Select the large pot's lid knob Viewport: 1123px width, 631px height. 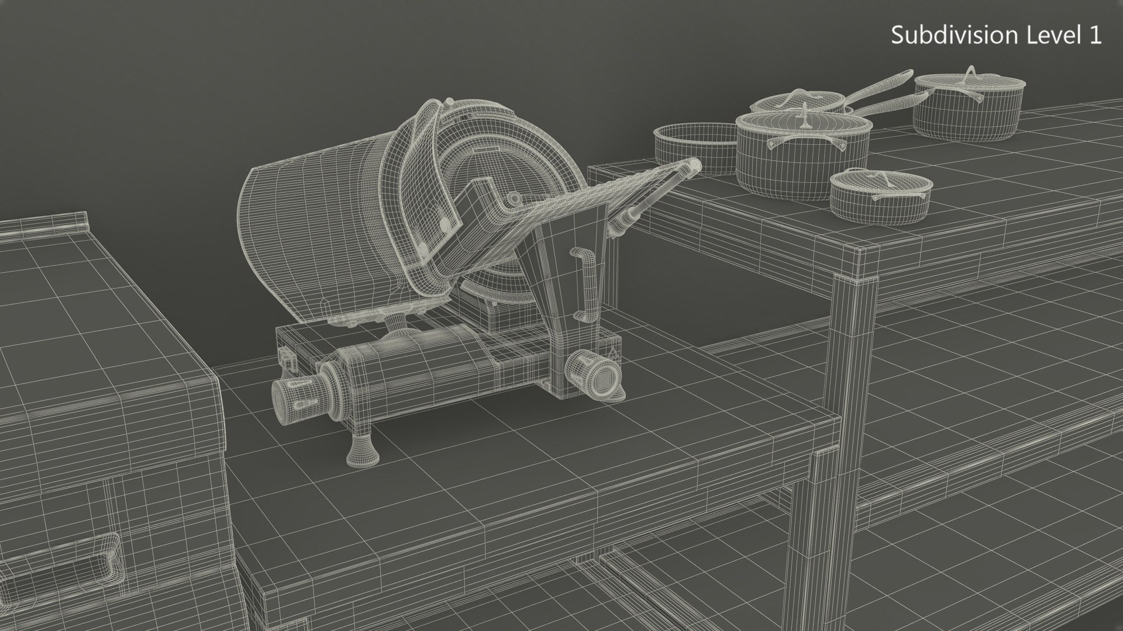[805, 116]
